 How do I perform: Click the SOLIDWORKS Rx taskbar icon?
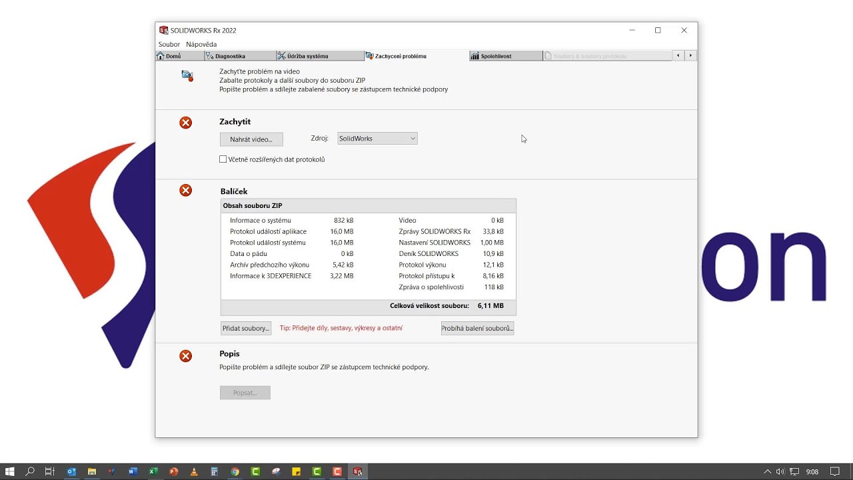click(358, 471)
